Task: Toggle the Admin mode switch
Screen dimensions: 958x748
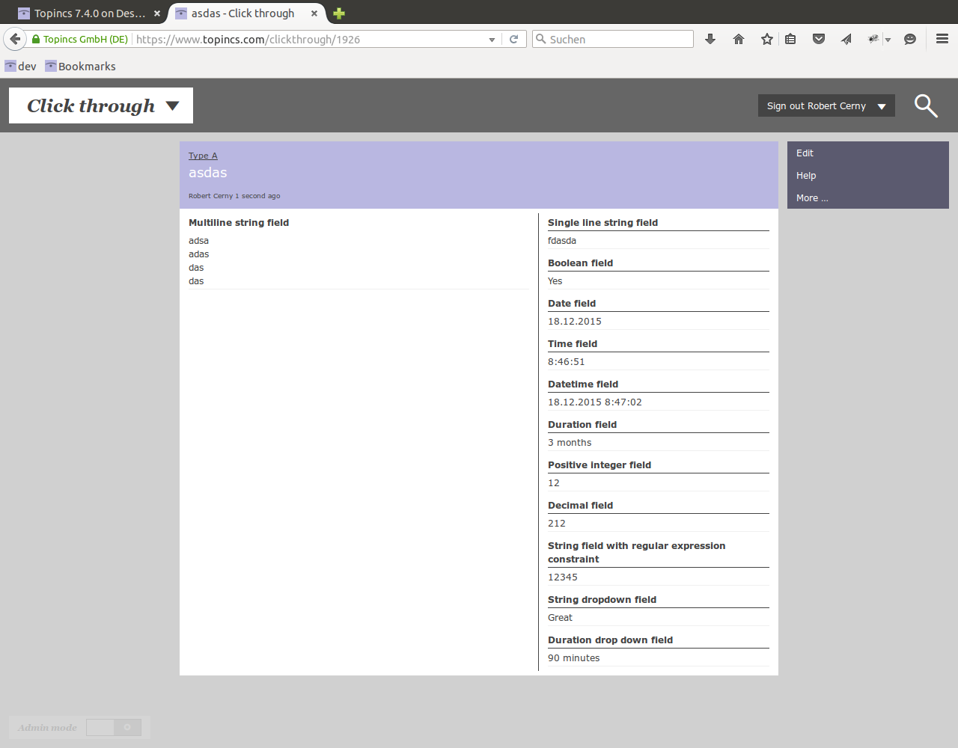Action: click(114, 727)
